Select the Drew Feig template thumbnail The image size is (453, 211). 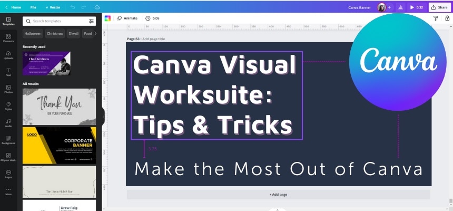point(59,205)
